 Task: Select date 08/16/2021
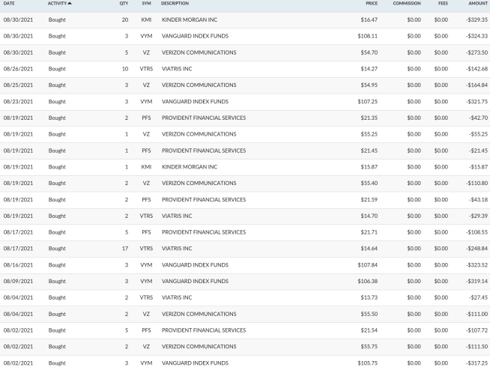tap(18, 265)
